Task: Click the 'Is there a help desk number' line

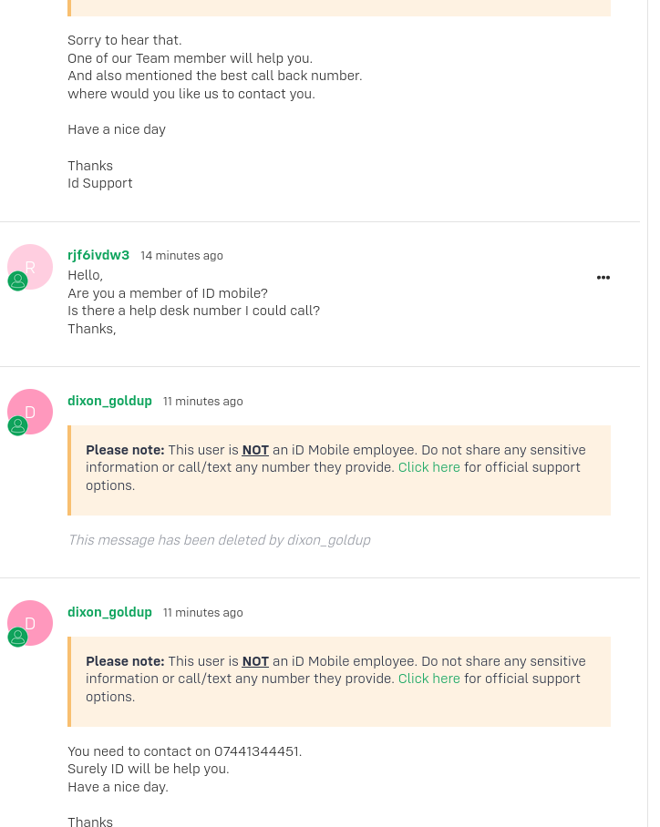Action: [x=194, y=311]
